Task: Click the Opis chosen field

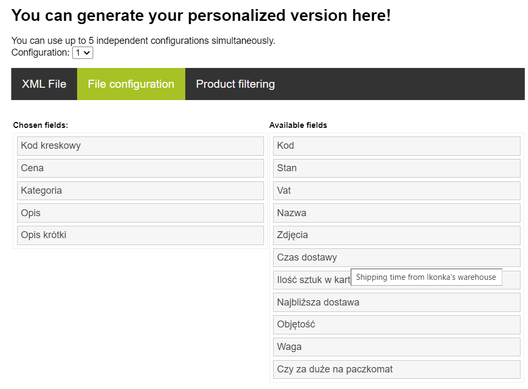Action: click(140, 213)
